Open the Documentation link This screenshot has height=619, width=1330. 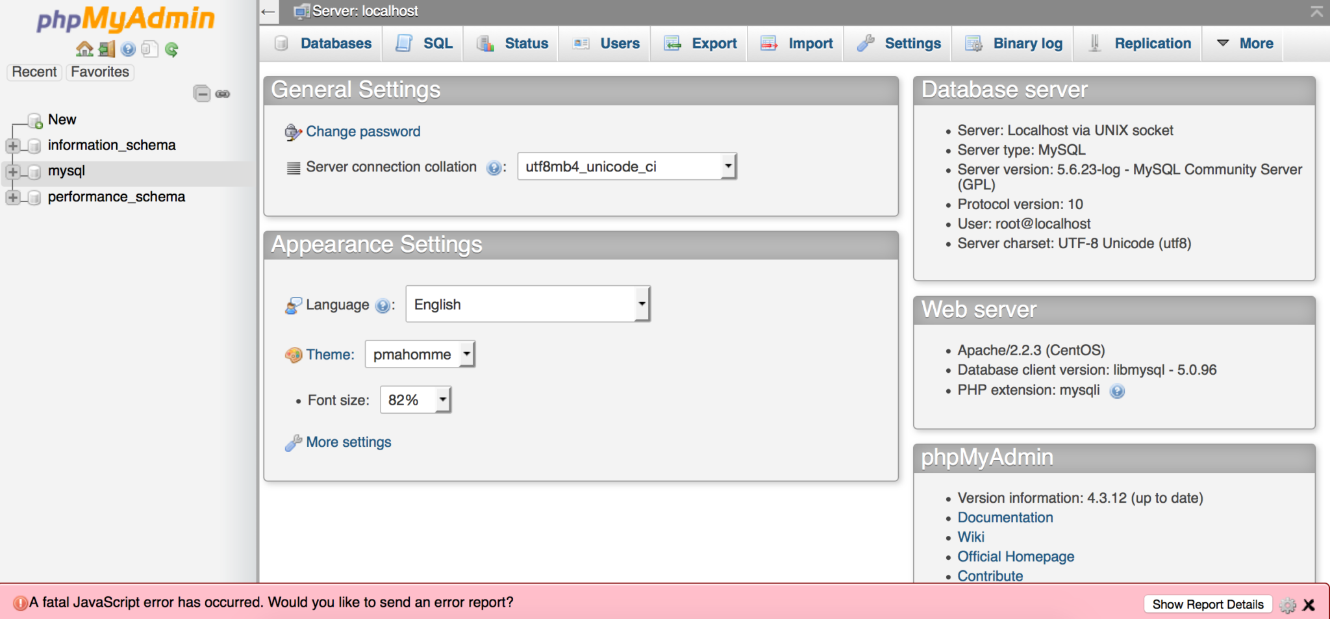click(x=1005, y=518)
